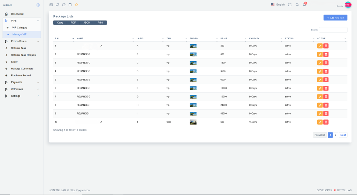This screenshot has width=357, height=195.
Task: Open the calendar icon in top bar
Action: click(70, 5)
